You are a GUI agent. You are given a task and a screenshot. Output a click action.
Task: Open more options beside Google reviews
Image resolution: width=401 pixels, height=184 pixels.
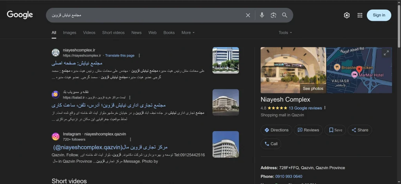(325, 108)
